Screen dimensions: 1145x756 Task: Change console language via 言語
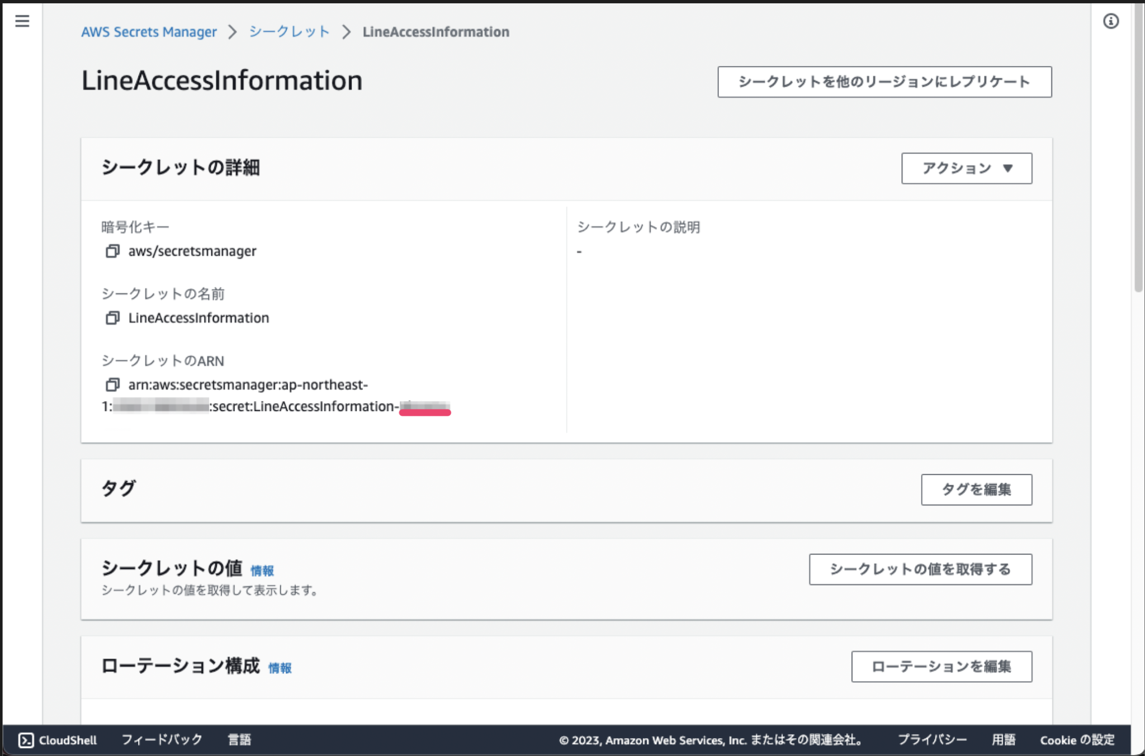[x=239, y=740]
